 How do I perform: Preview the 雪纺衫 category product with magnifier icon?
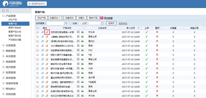(x=42, y=41)
